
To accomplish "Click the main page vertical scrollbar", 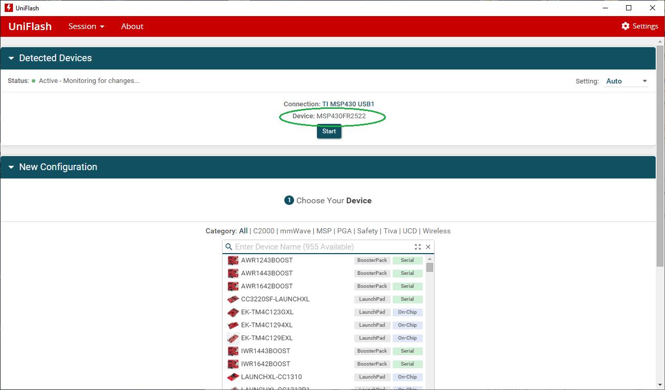I will tap(660, 156).
